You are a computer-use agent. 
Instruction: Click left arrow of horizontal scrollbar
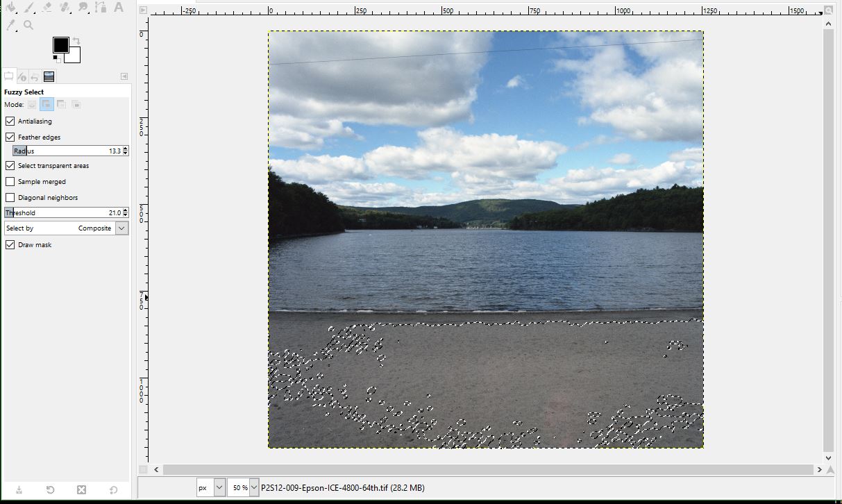[157, 469]
